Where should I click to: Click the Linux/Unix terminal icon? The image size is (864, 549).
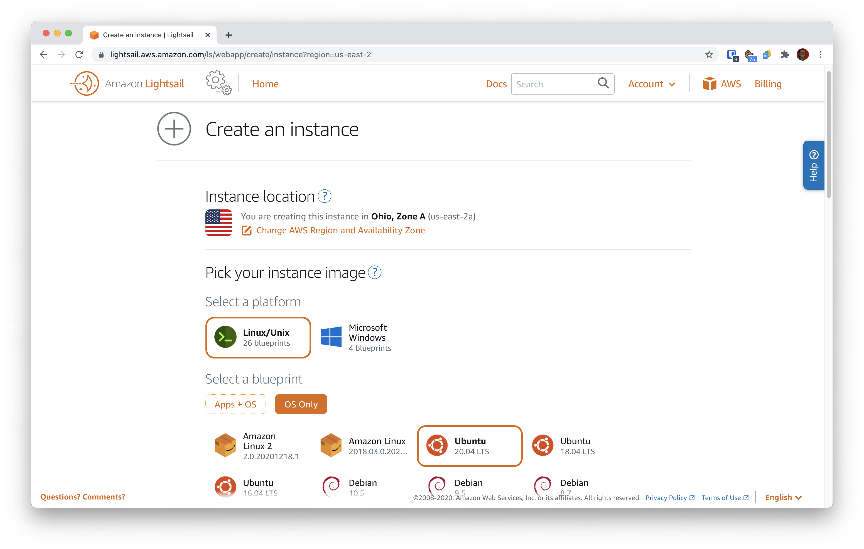[x=225, y=337]
